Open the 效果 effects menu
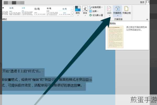The width and height of the screenshot is (157, 105). (94, 11)
